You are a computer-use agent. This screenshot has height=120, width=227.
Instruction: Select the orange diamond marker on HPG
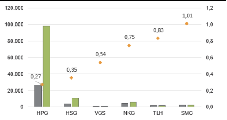42,85
